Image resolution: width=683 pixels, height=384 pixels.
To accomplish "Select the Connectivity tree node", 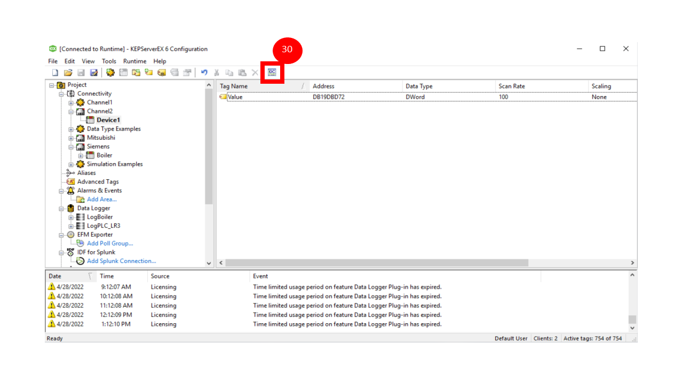I will pyautogui.click(x=94, y=94).
